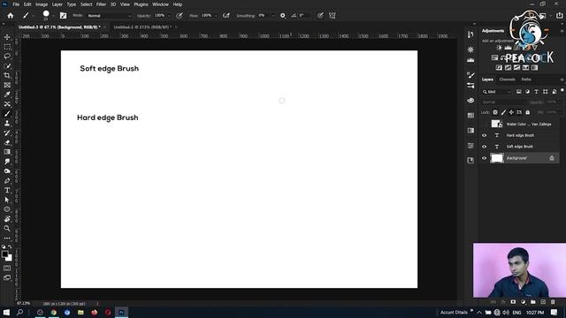Open the Opacity slider dropdown arrow
Screen dimensions: 566x318
tap(169, 16)
